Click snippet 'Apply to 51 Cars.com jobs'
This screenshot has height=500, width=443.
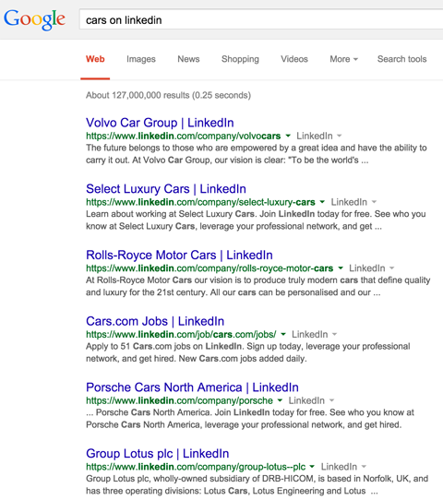[x=248, y=352]
